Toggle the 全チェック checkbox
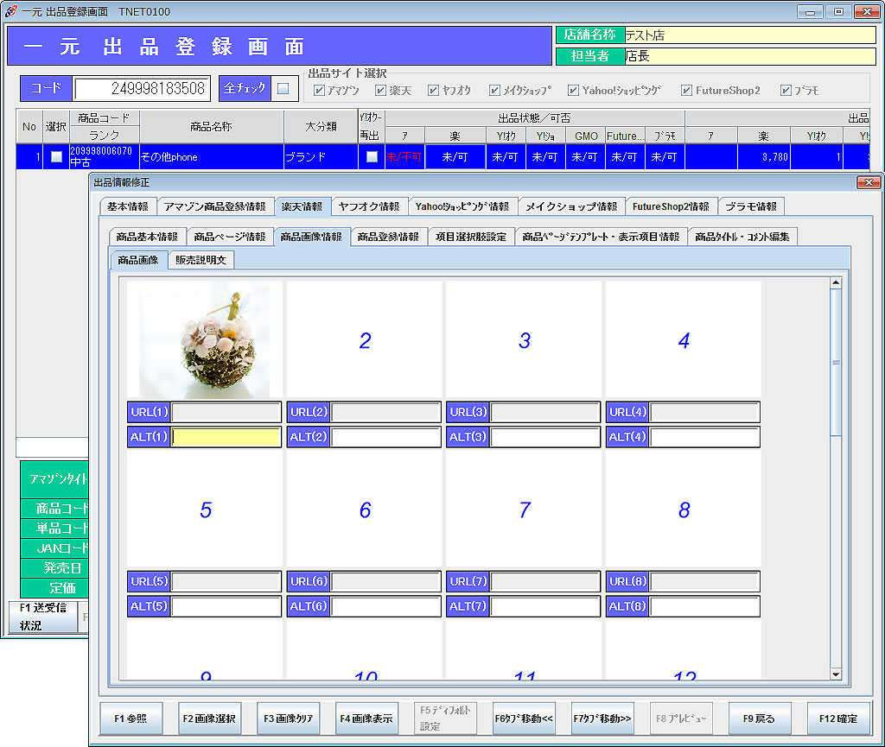The image size is (885, 747). click(283, 88)
